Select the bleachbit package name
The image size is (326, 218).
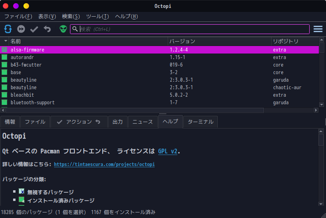(22, 95)
